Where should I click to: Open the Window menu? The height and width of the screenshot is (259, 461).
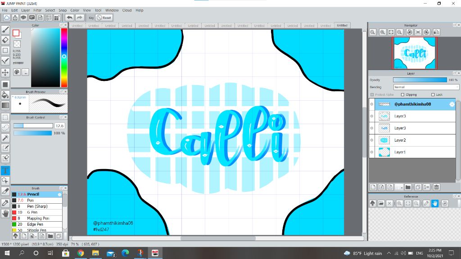tap(112, 10)
